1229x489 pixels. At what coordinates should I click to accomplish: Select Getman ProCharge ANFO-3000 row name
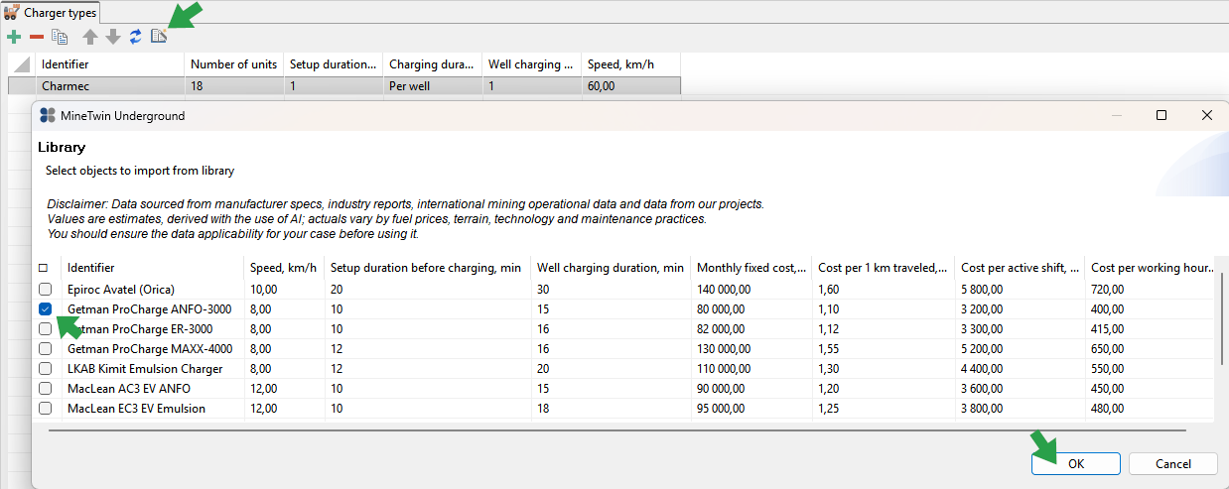(x=149, y=309)
